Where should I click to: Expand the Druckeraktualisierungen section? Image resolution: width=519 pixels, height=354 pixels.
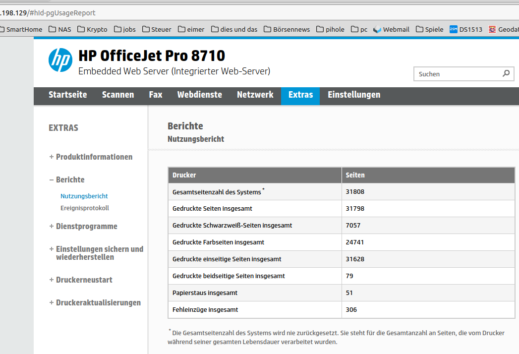tap(95, 302)
